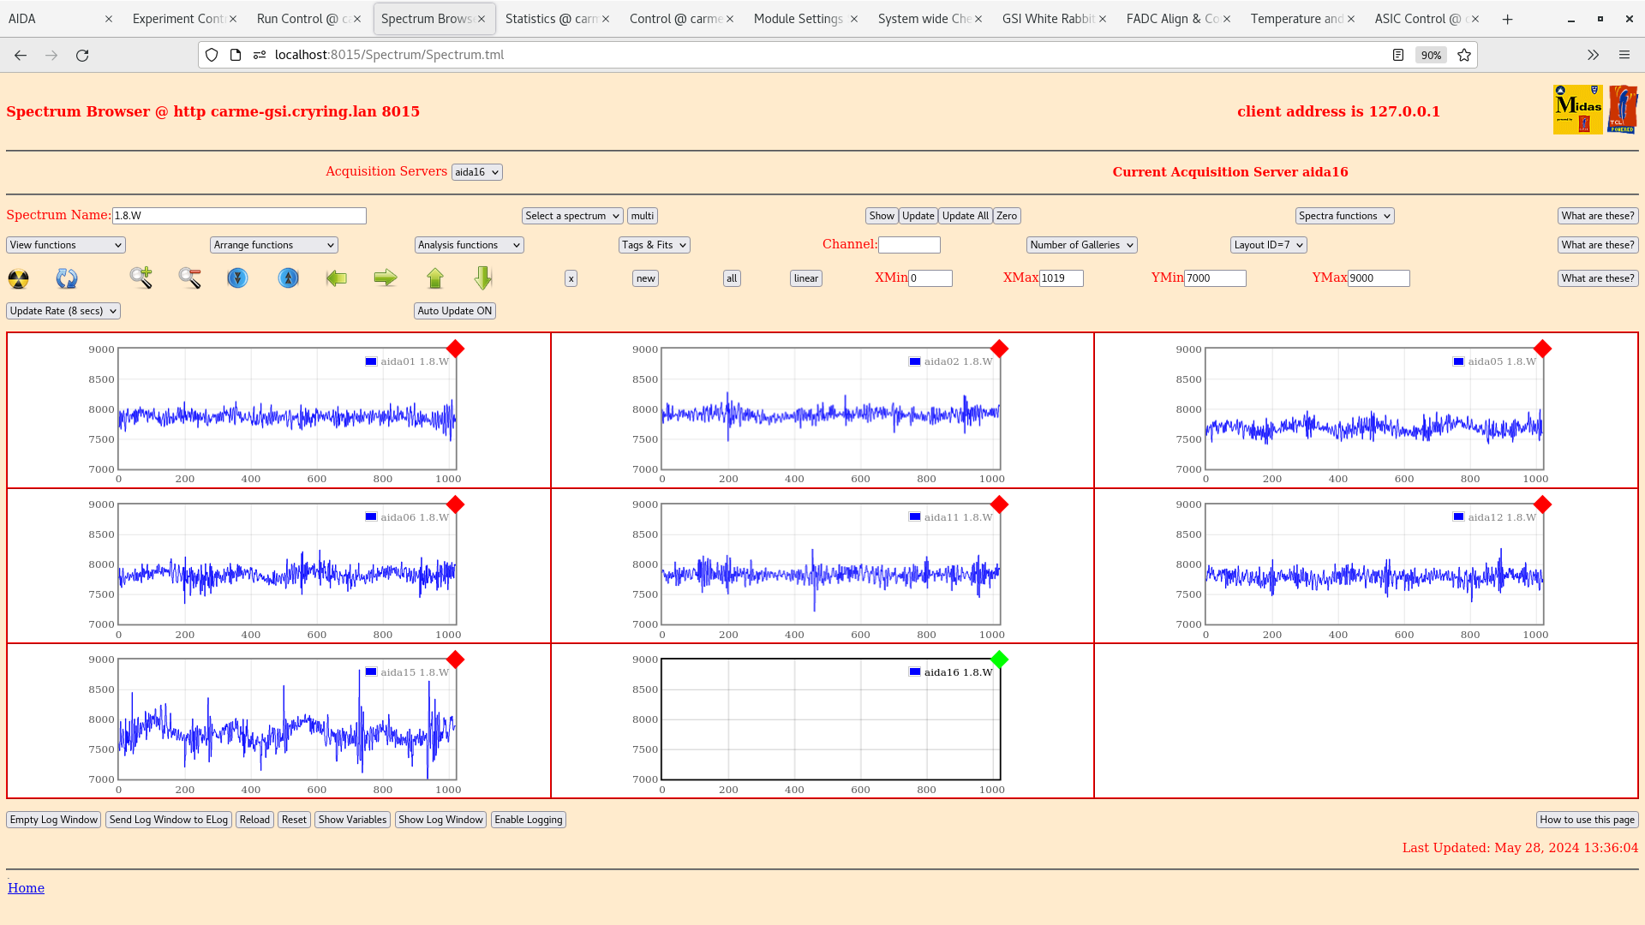
Task: Click the Midas logo in the top right
Action: [x=1577, y=110]
